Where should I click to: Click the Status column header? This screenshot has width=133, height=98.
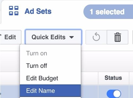click(113, 78)
